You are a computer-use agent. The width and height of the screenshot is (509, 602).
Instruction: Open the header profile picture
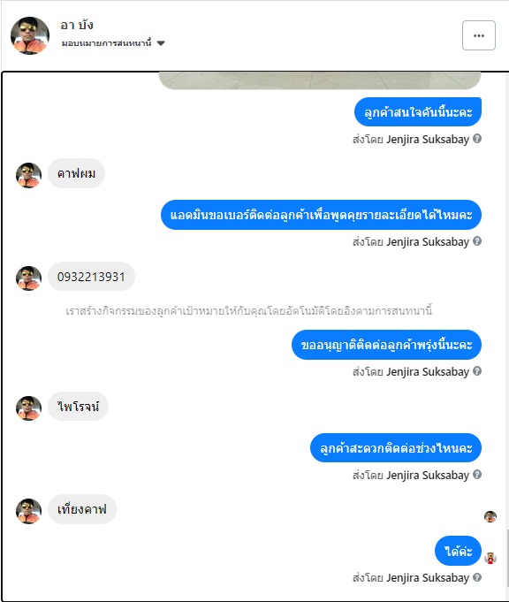point(29,35)
